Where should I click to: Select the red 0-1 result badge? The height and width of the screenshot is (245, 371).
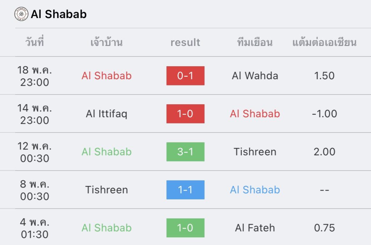point(185,76)
